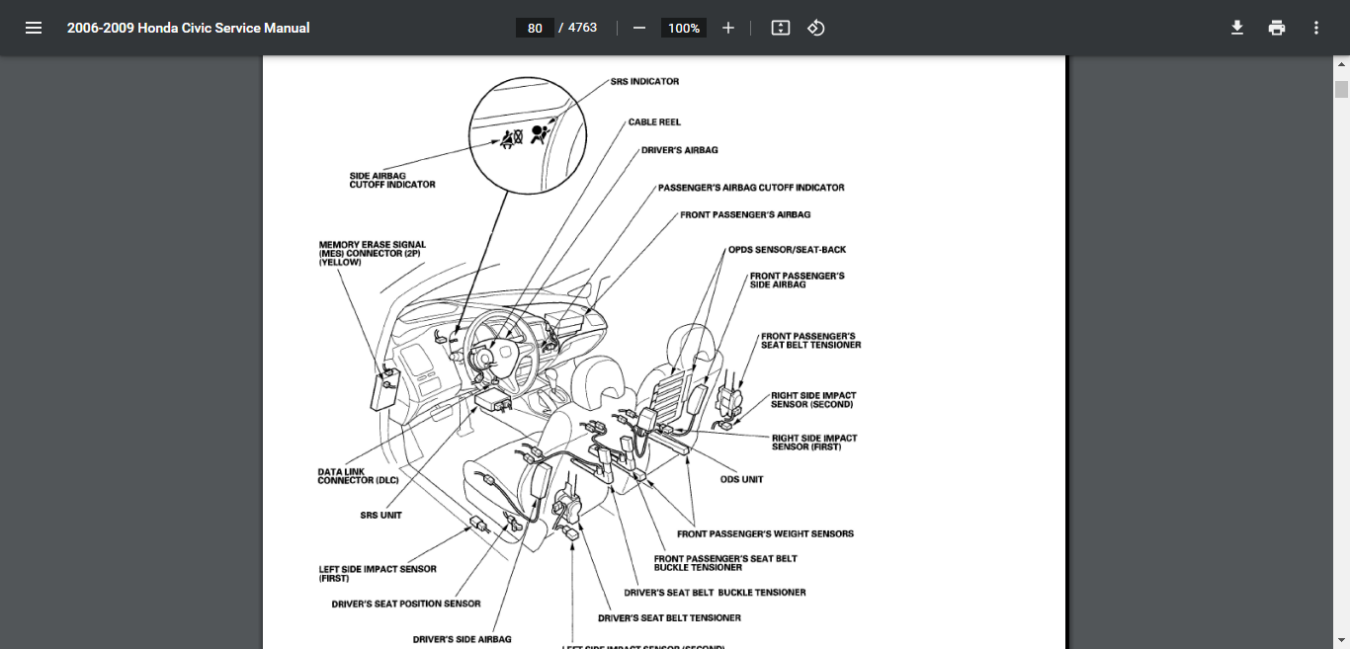Viewport: 1350px width, 649px height.
Task: Click the zoom in plus icon
Action: pos(728,28)
